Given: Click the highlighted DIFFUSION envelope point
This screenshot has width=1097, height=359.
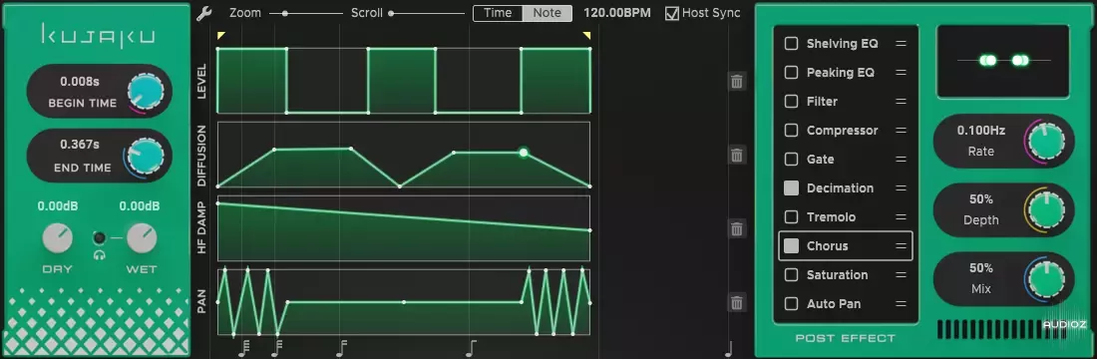Looking at the screenshot, I should (524, 152).
